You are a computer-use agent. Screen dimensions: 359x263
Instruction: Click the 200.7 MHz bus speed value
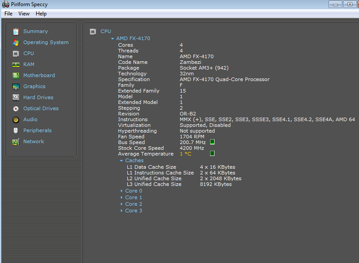193,142
